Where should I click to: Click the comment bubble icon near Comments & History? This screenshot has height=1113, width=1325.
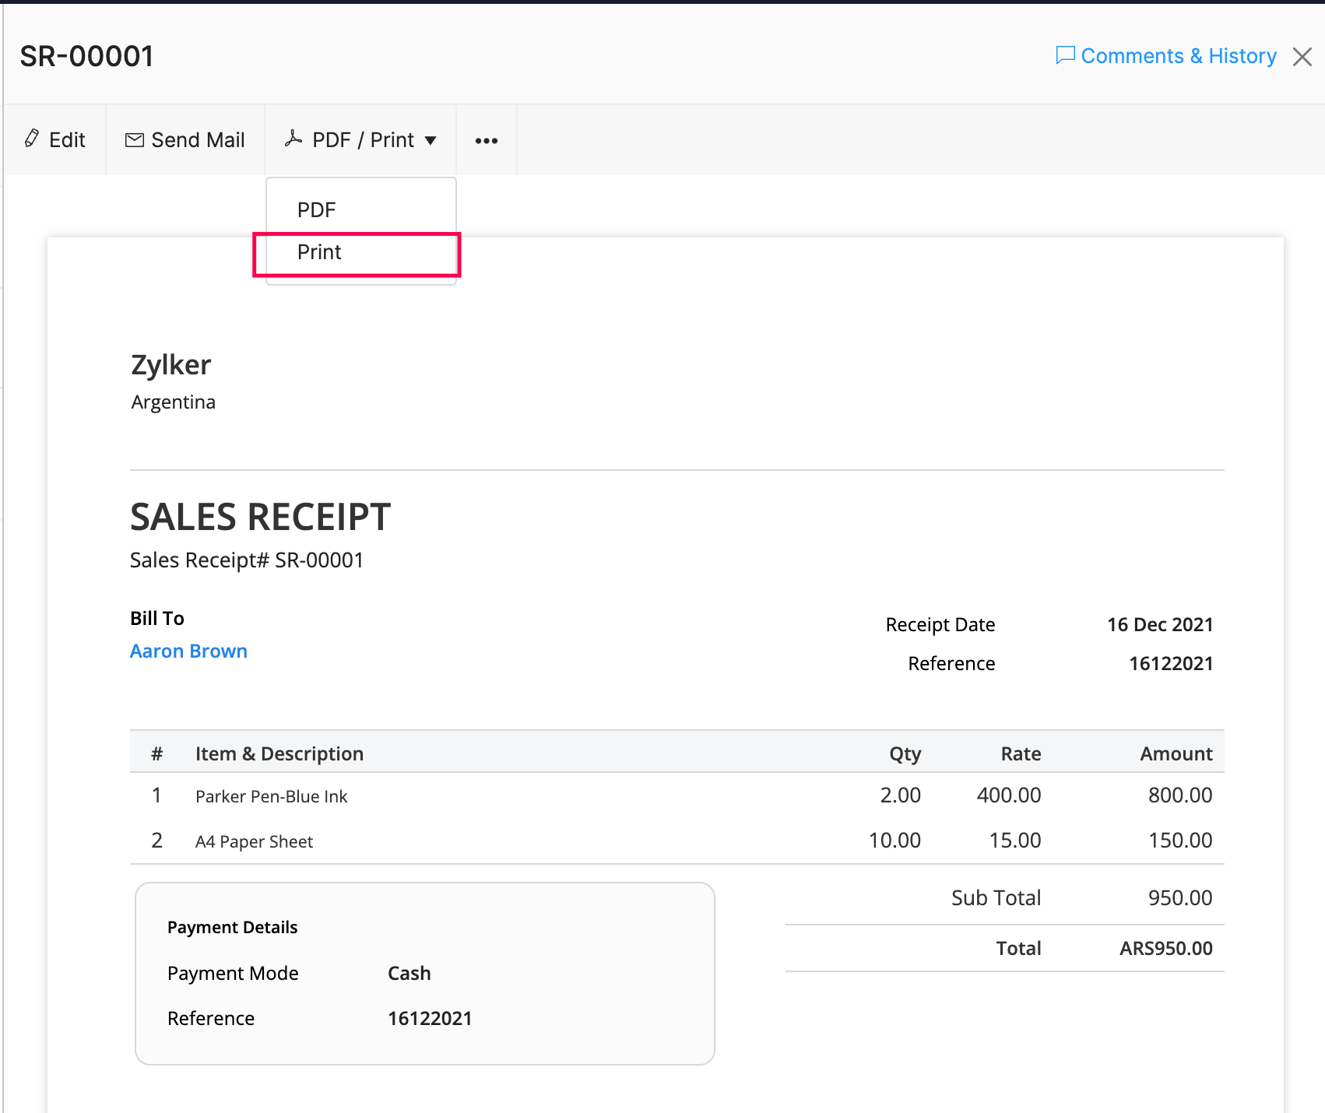click(1064, 55)
